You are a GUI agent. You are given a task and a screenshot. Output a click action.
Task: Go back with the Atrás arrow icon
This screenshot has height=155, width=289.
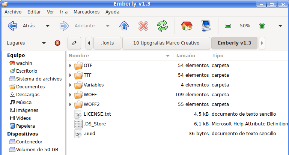12,26
